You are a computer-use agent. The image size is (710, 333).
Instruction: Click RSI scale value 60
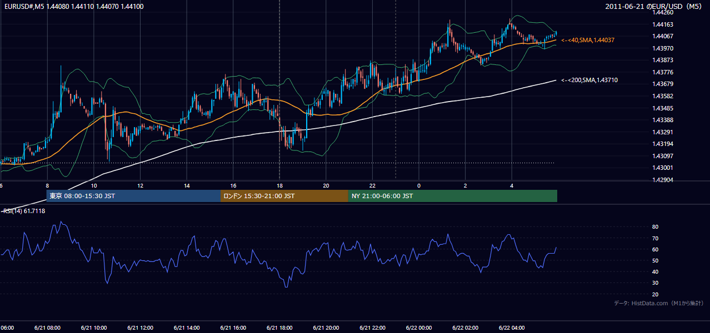tap(656, 249)
